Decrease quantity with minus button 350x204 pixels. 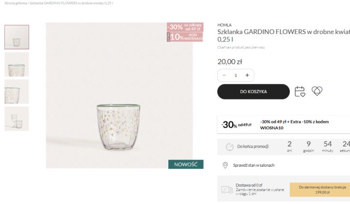pyautogui.click(x=224, y=75)
